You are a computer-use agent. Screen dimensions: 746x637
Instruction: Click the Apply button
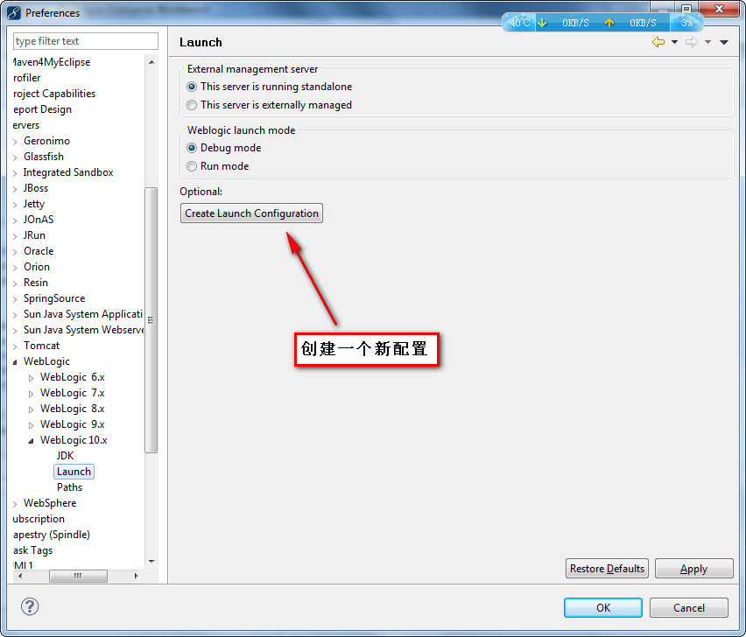point(694,569)
